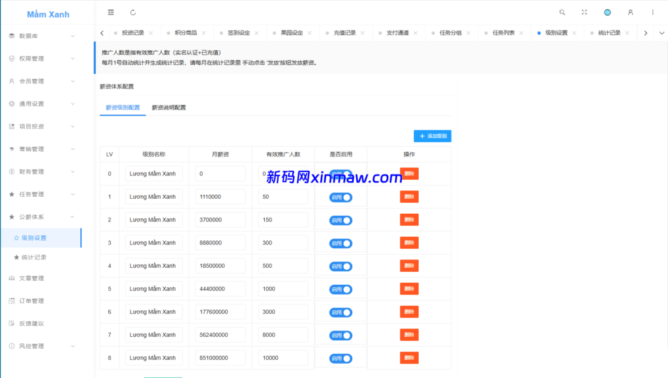Open 反馈建议 in the sidebar
Viewport: 668px width, 378px height.
[42, 323]
